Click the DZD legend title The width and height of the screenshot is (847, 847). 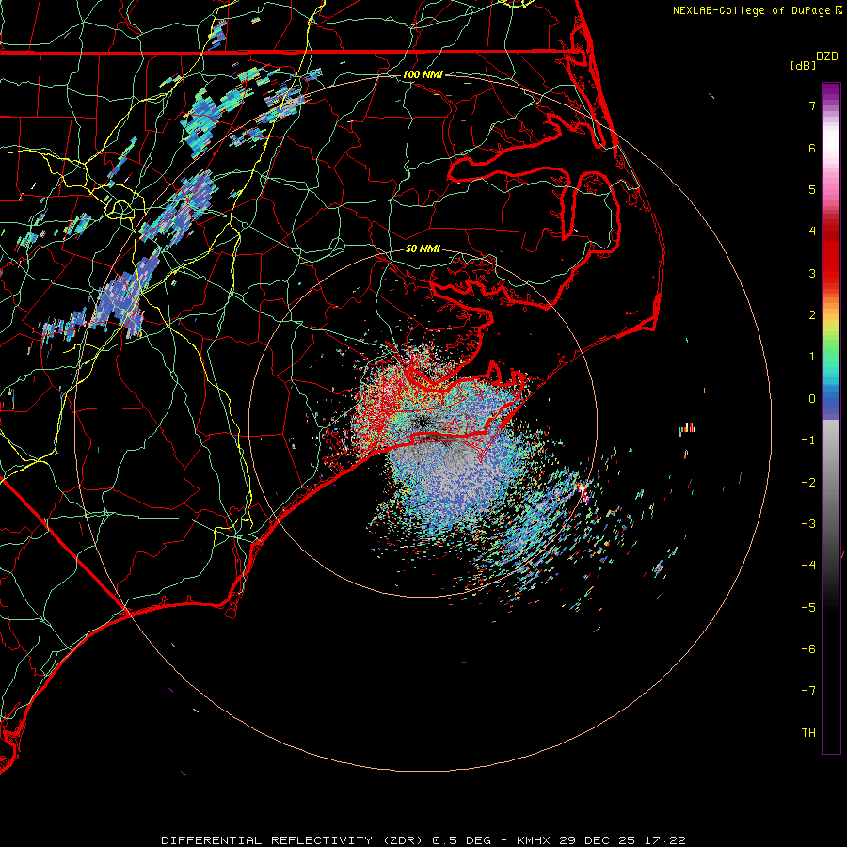click(827, 56)
